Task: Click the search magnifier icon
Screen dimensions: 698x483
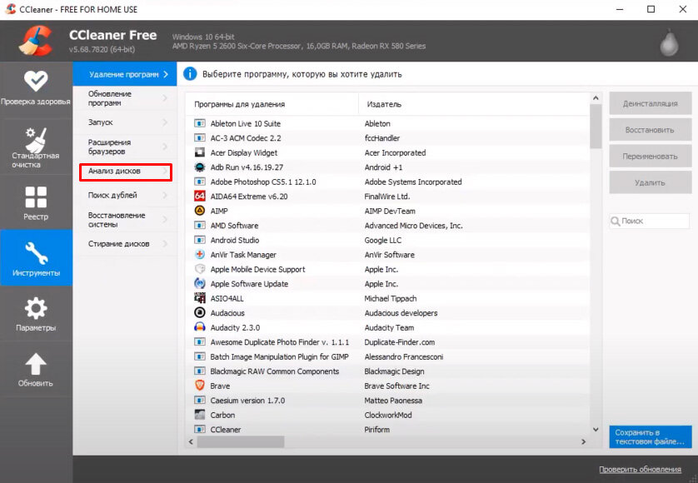Action: (x=616, y=222)
